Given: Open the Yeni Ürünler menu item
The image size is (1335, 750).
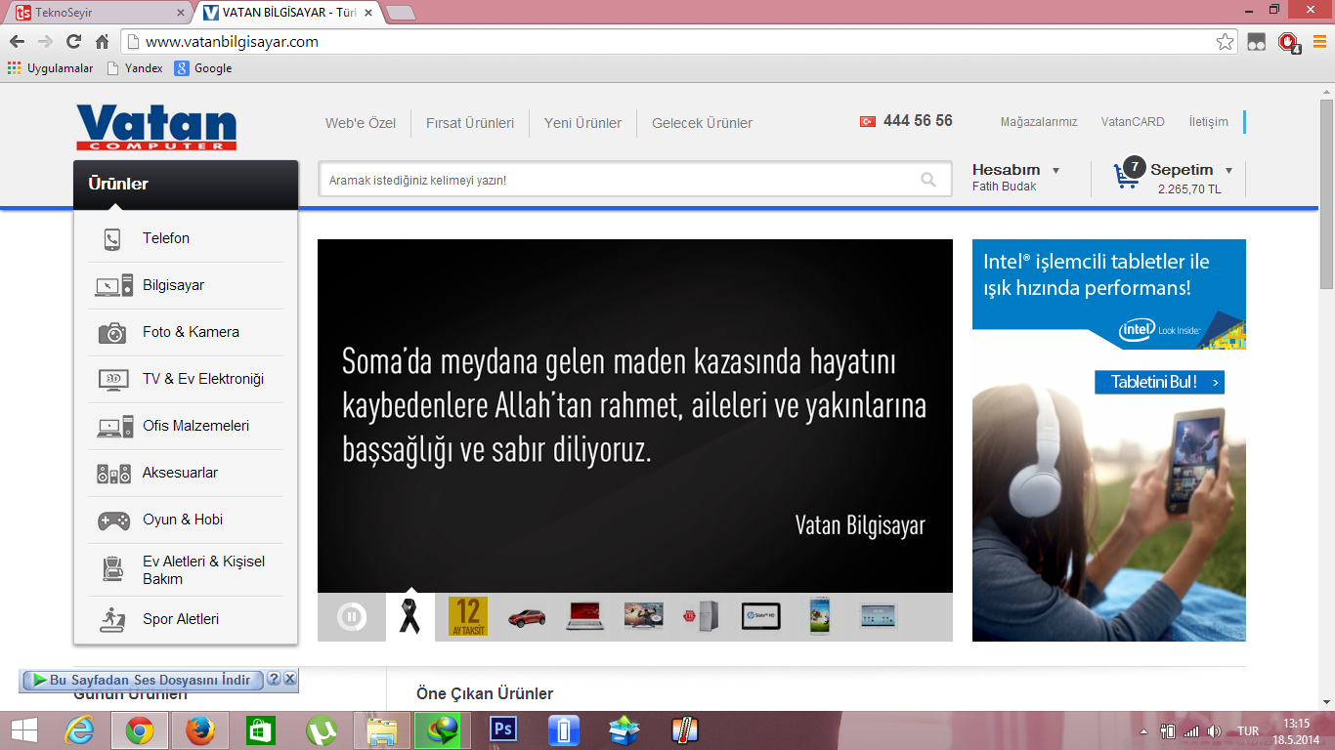Looking at the screenshot, I should (582, 123).
